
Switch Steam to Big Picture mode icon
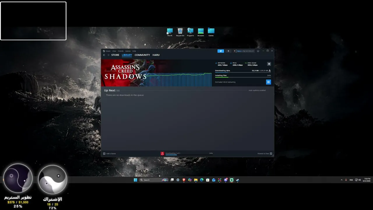pos(258,51)
